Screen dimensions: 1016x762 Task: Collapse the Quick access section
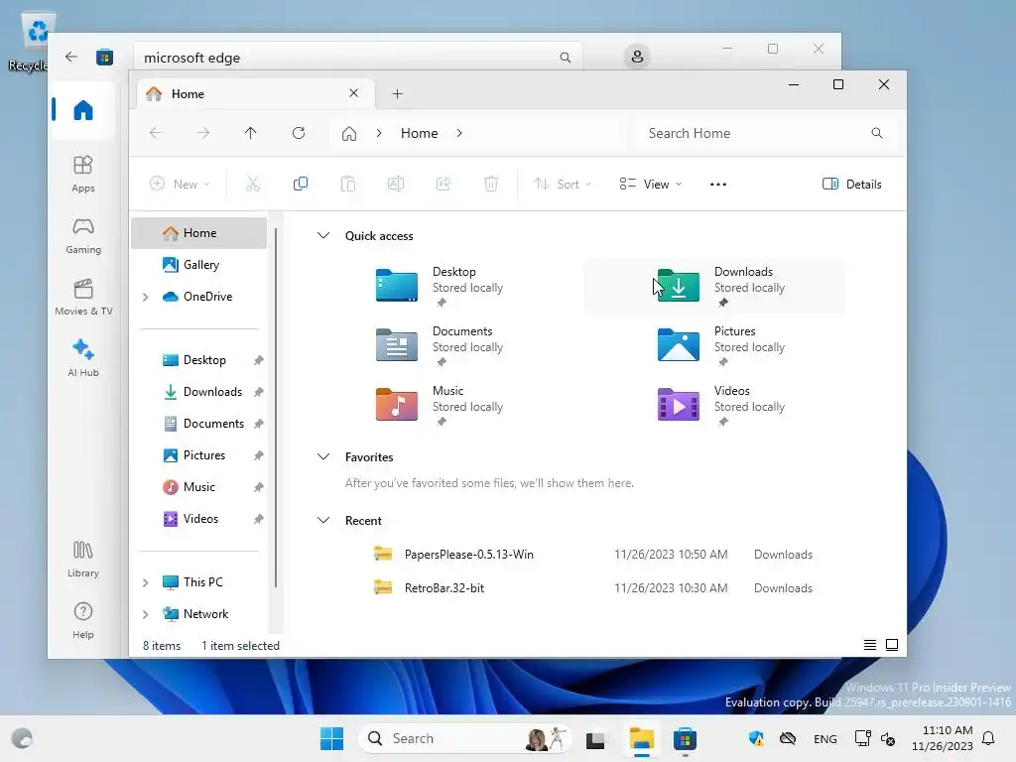[x=323, y=235]
